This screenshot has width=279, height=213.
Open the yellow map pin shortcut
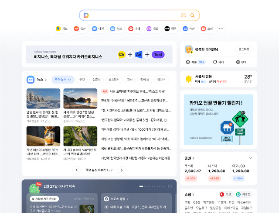coord(58,29)
